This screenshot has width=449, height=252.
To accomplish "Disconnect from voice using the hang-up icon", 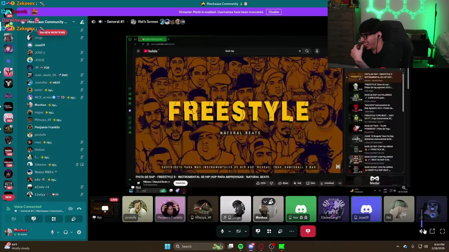I will [79, 209].
